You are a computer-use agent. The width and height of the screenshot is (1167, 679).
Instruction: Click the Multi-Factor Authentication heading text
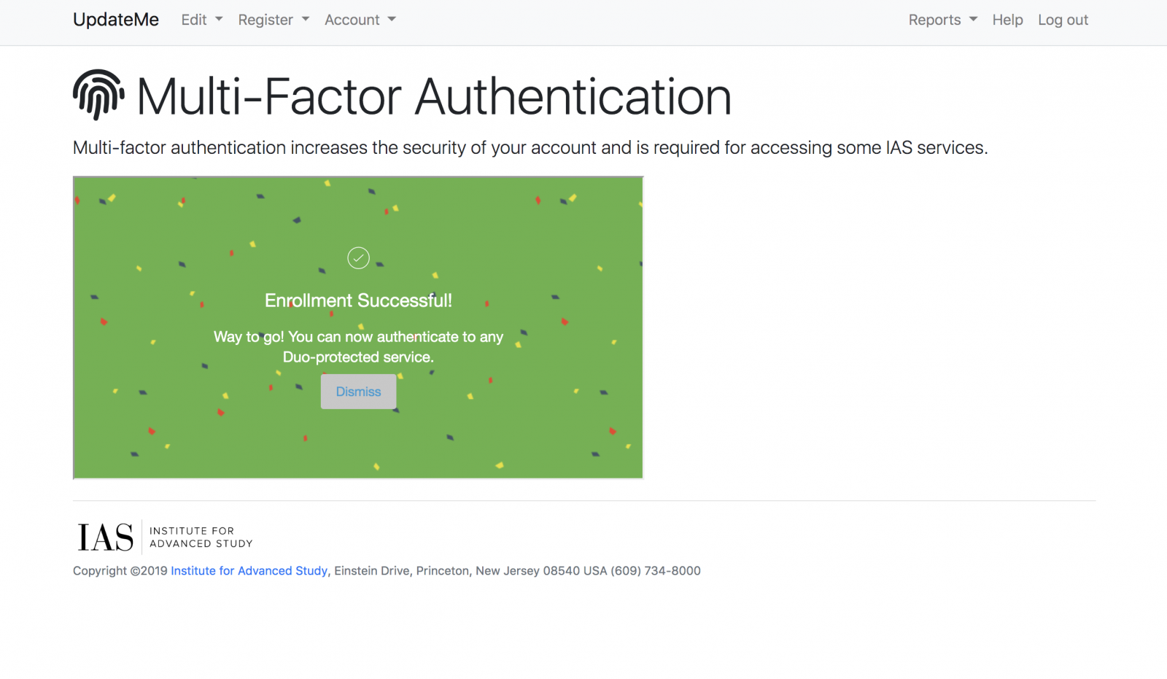tap(434, 96)
